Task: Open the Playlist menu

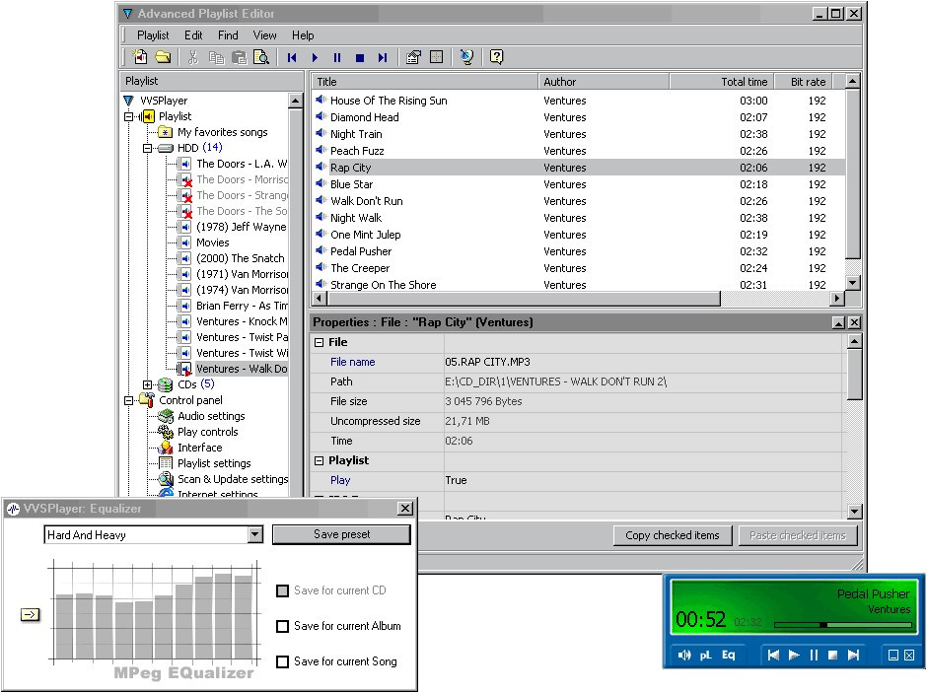Action: click(153, 35)
